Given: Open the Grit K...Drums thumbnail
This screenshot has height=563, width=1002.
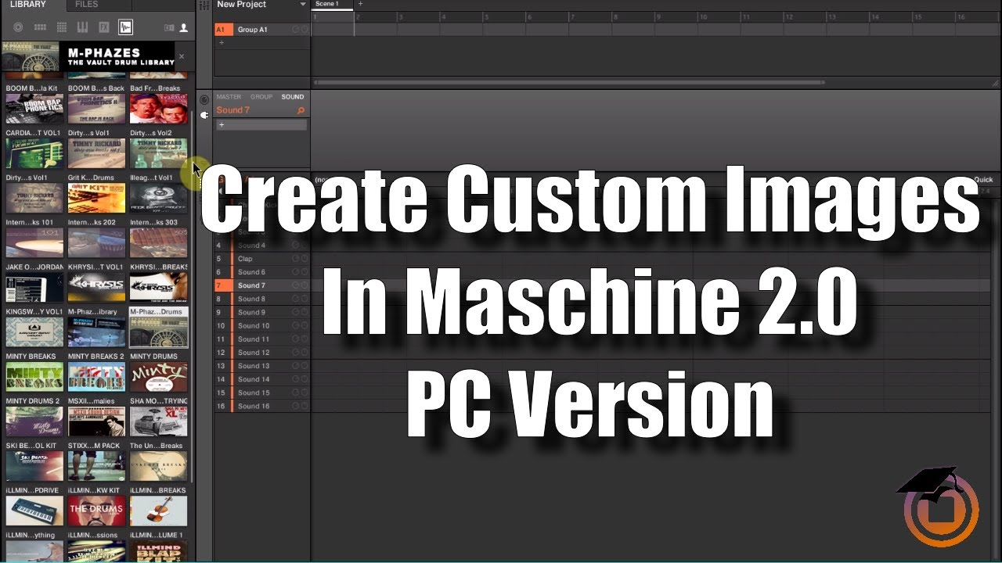Looking at the screenshot, I should point(96,198).
